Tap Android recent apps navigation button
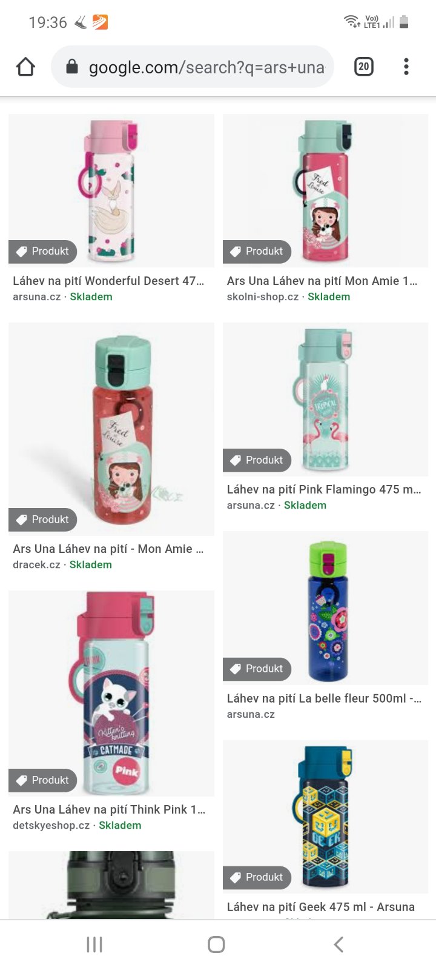This screenshot has height=970, width=436. pyautogui.click(x=94, y=944)
